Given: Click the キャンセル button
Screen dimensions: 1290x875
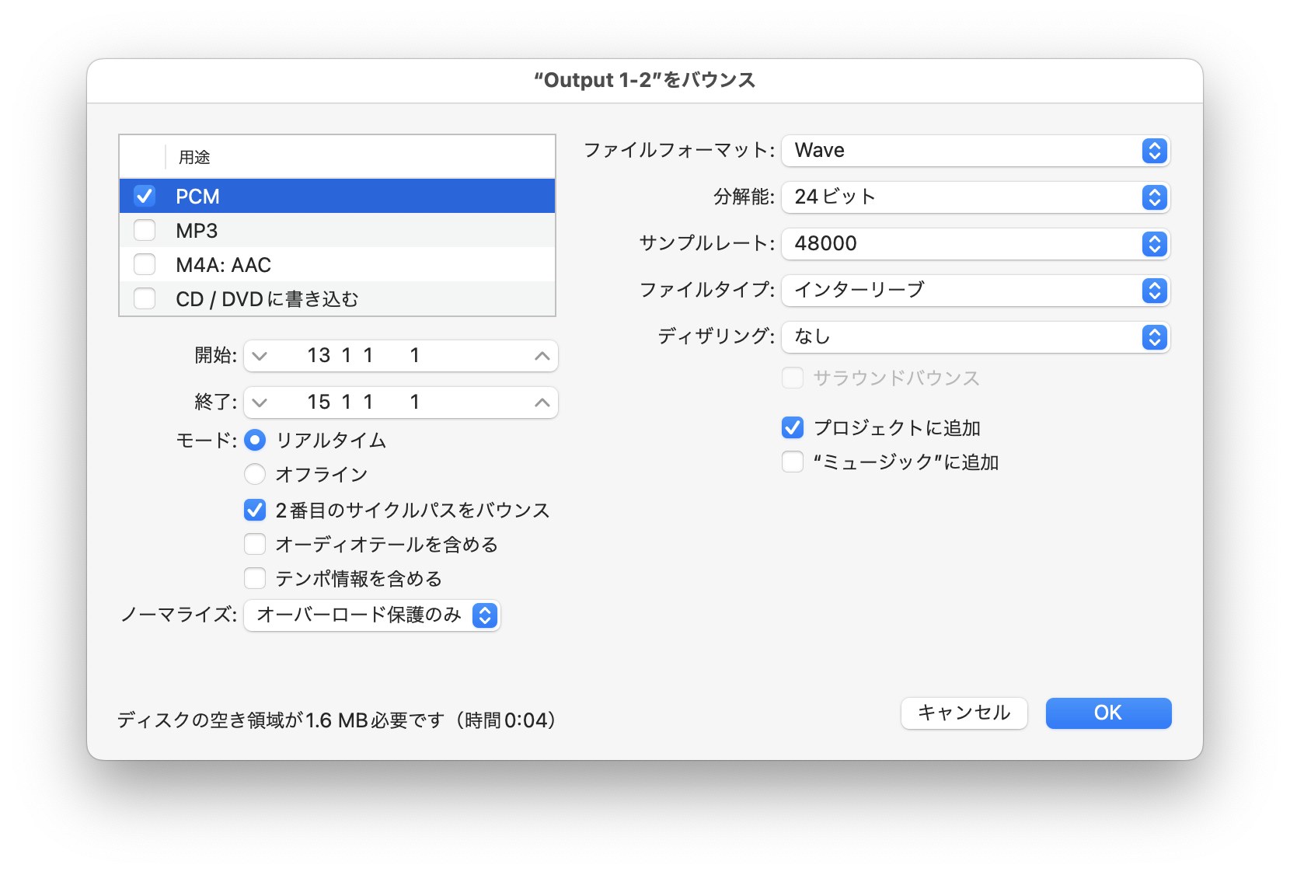Looking at the screenshot, I should [964, 713].
